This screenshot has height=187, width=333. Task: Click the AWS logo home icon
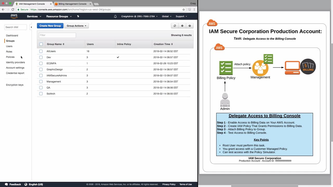pyautogui.click(x=14, y=16)
